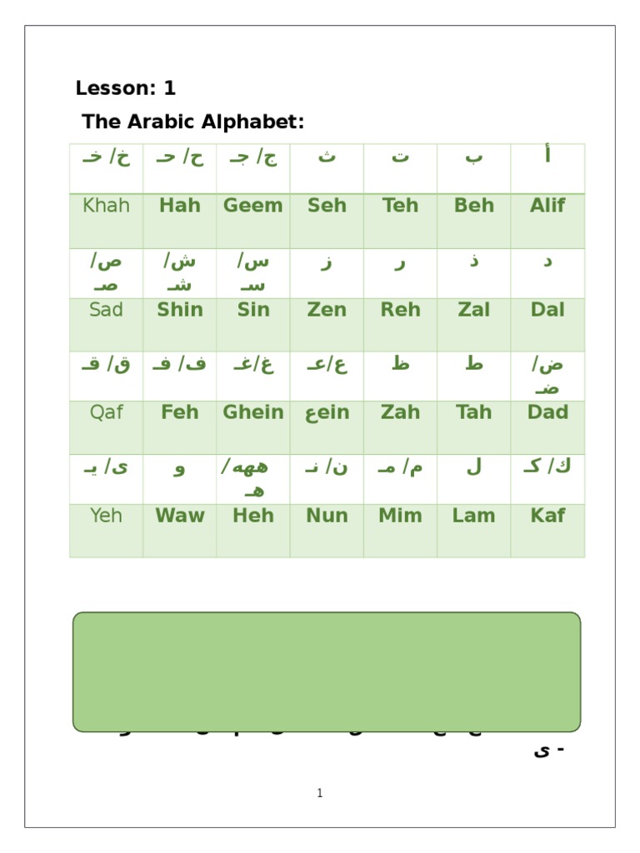
Task: Select the 'Kaf' table cell
Action: click(547, 516)
